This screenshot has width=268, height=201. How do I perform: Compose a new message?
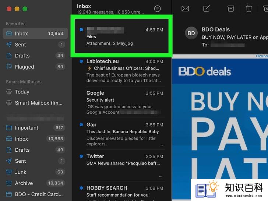tap(207, 8)
